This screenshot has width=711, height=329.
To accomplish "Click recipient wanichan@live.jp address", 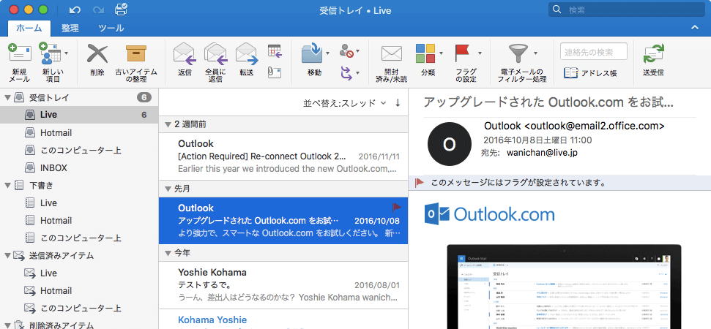I will pos(543,153).
